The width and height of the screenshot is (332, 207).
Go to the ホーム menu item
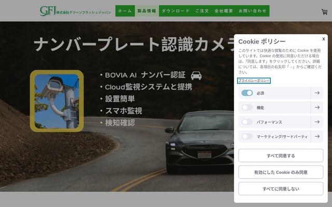pyautogui.click(x=125, y=11)
